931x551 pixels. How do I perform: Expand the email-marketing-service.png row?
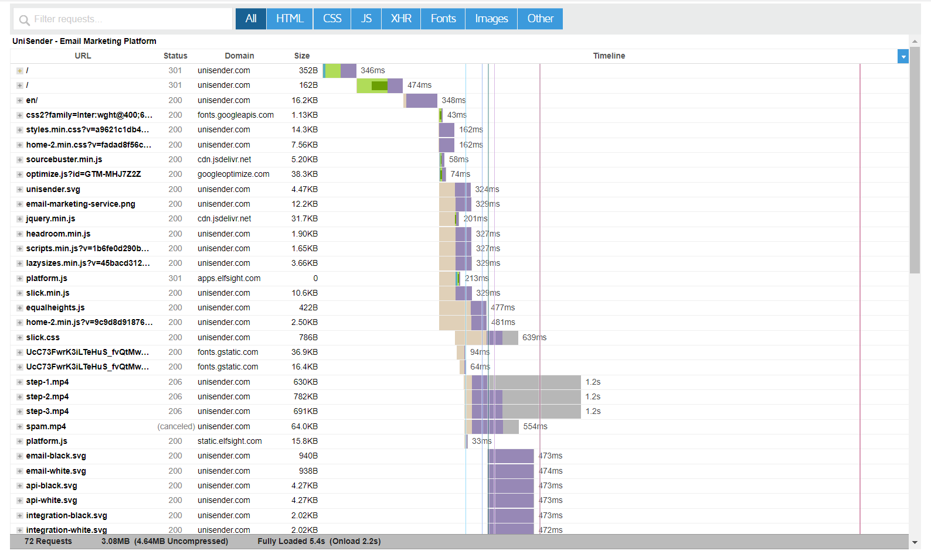pyautogui.click(x=20, y=204)
